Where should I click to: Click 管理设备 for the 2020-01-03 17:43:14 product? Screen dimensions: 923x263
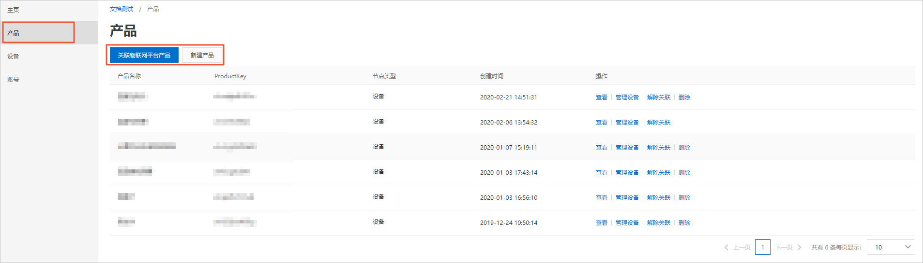click(x=627, y=173)
